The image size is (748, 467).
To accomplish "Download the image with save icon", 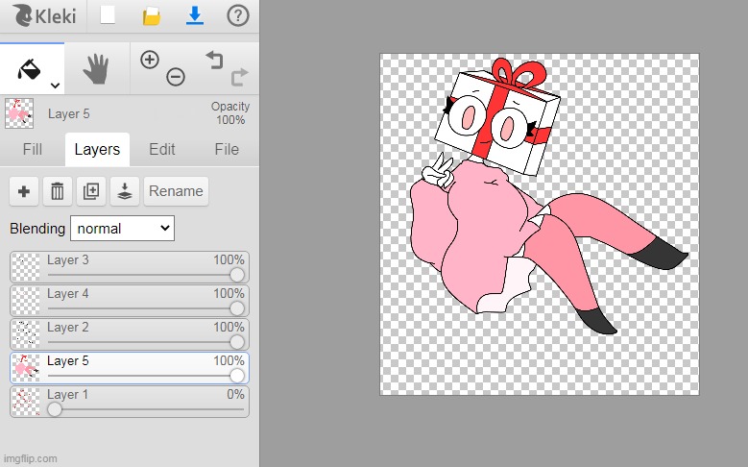I will pos(195,16).
